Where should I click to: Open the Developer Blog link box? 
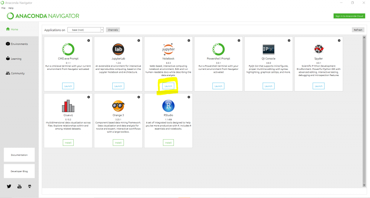pyautogui.click(x=20, y=171)
